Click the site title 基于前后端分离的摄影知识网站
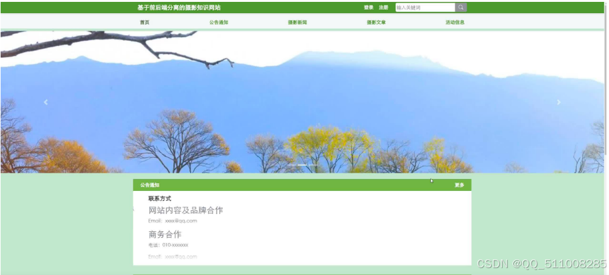Viewport: 609px width, 275px height. coord(179,8)
